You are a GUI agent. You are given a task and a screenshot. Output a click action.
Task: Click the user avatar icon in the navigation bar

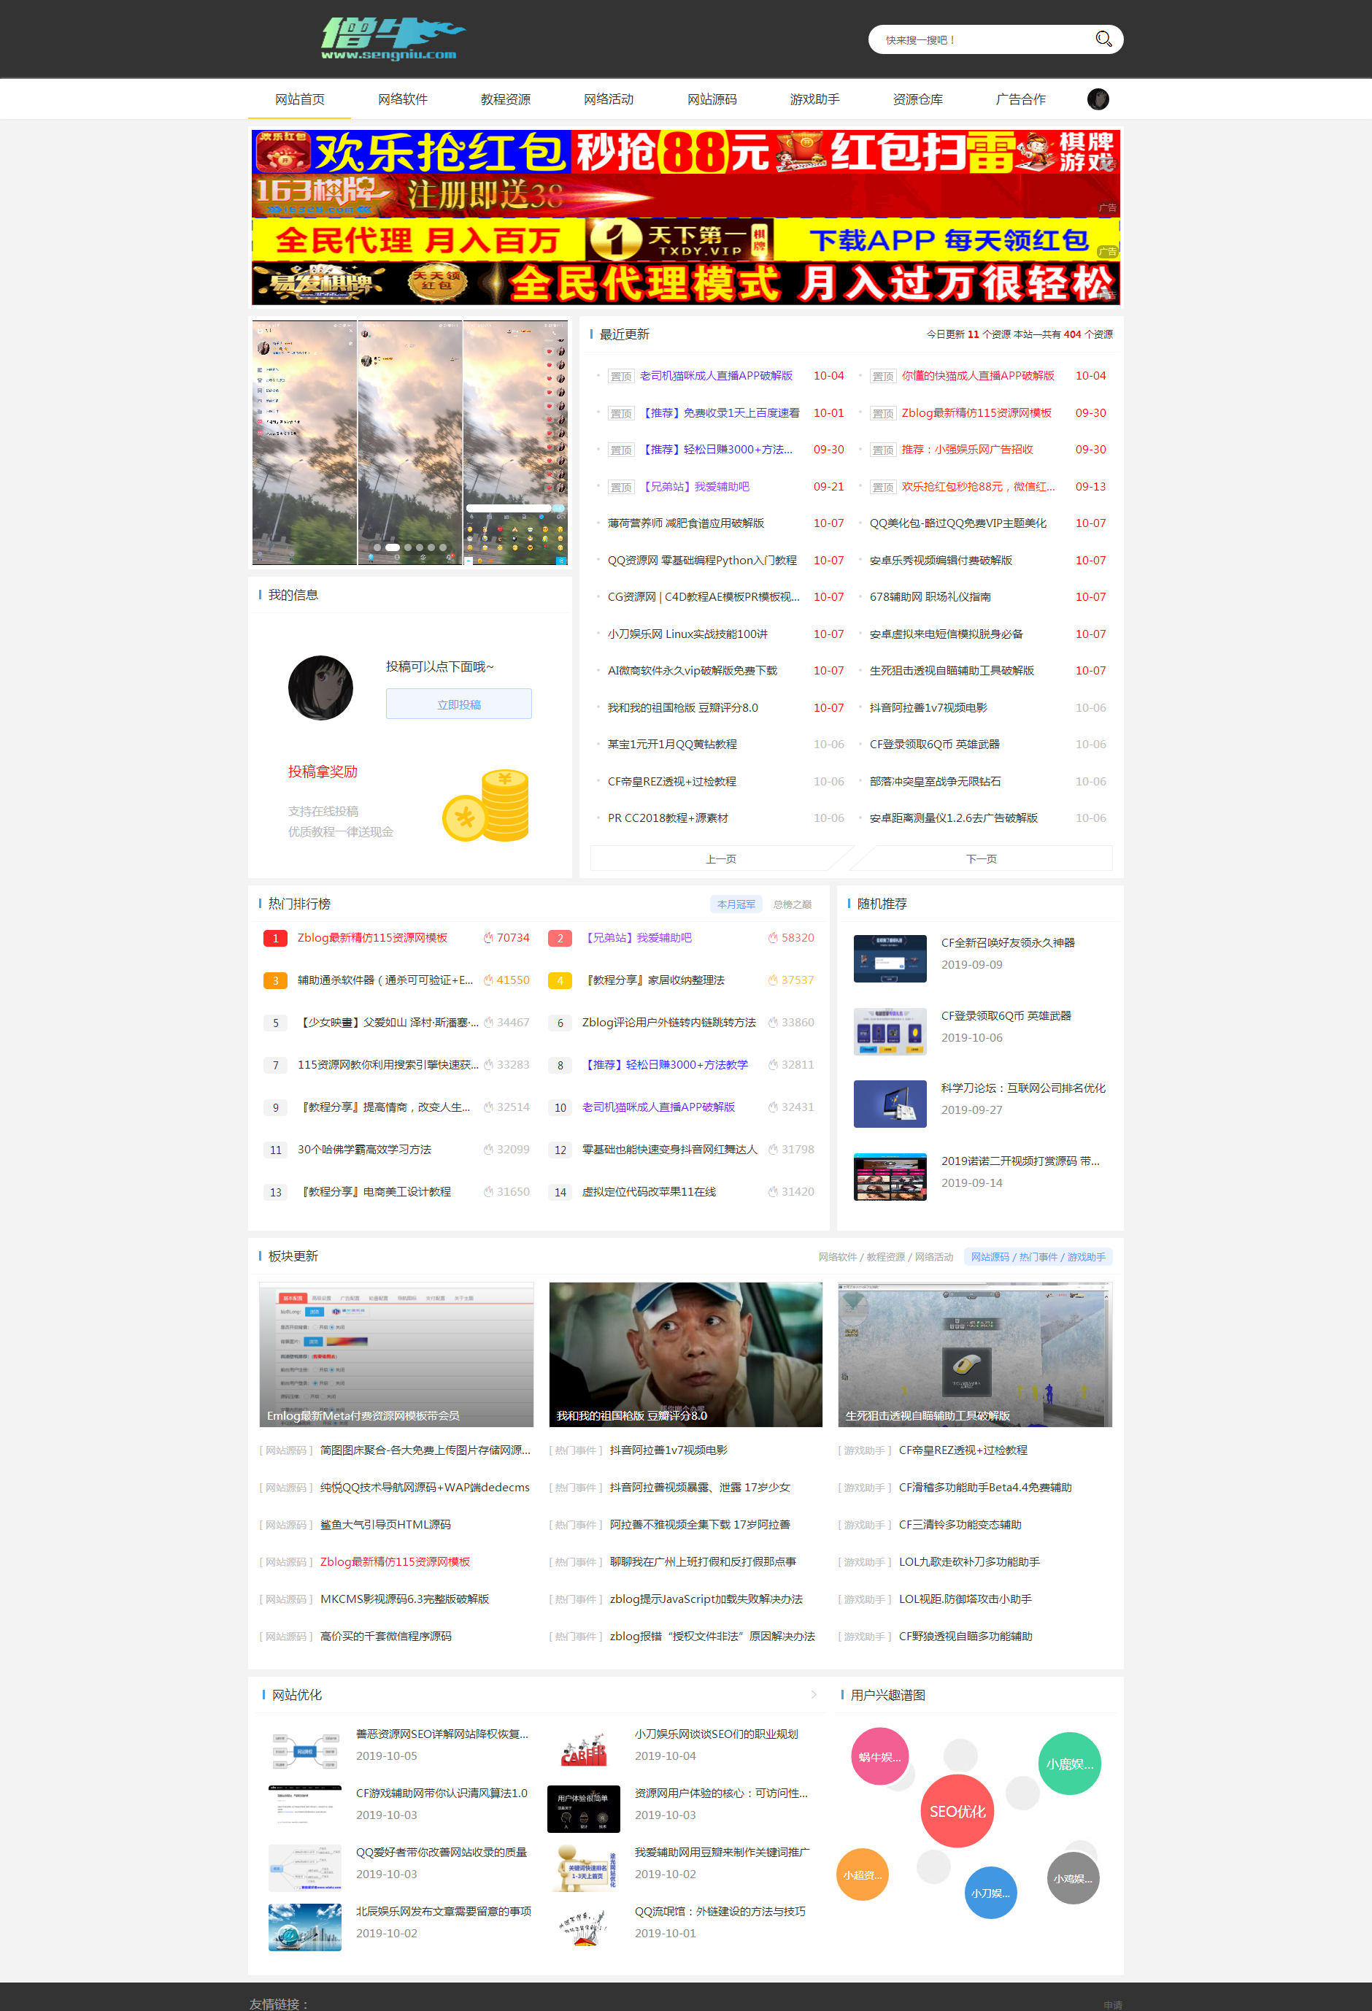[x=1097, y=99]
